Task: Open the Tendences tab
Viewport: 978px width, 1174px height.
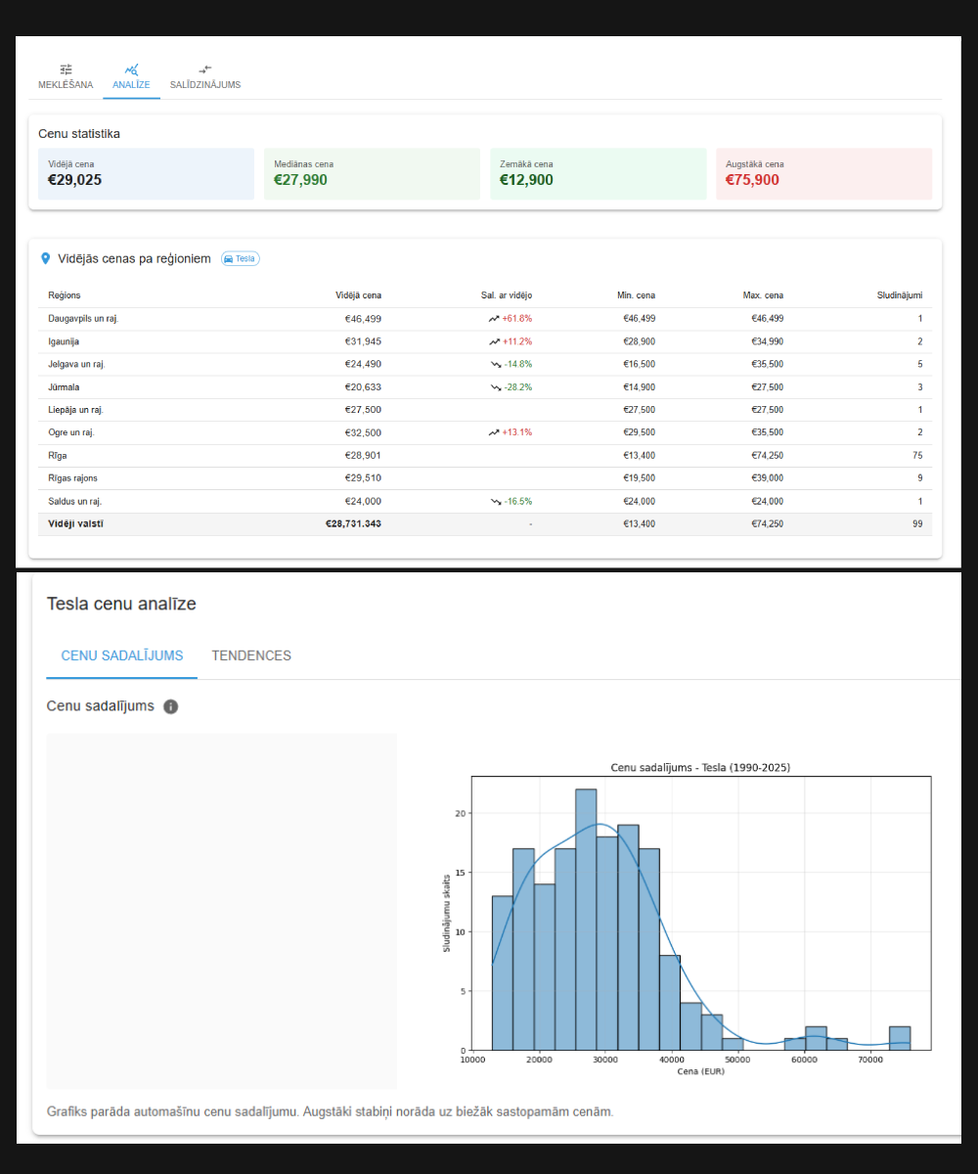Action: coord(251,655)
